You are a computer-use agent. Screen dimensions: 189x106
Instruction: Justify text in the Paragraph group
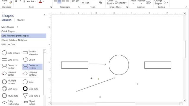pyautogui.click(x=68, y=1)
